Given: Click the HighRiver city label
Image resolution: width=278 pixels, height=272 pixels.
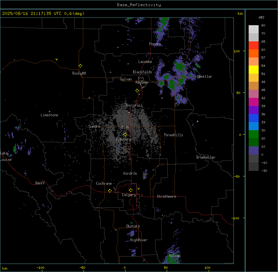Looking at the screenshot, I should click(x=139, y=240).
